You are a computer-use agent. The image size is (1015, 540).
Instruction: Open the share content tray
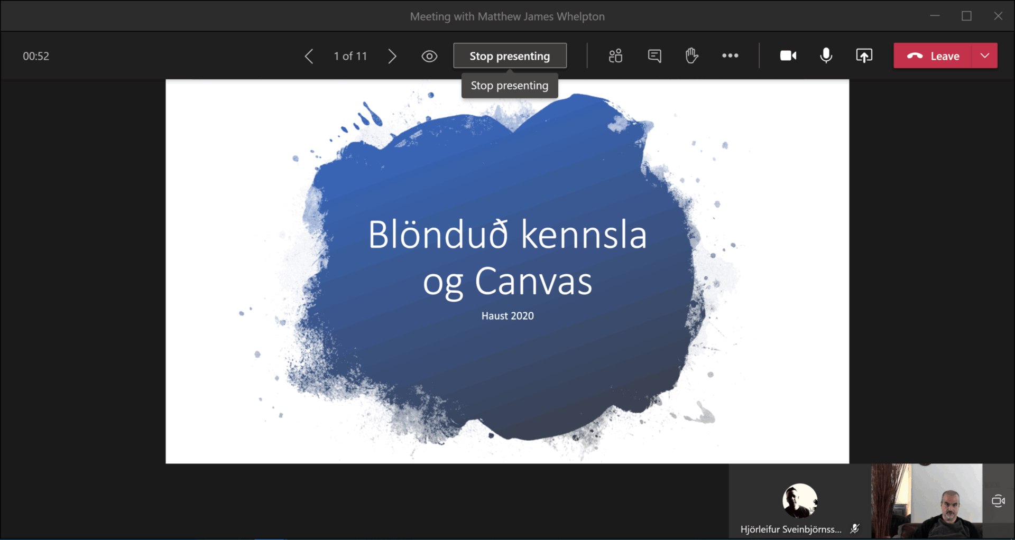point(864,55)
